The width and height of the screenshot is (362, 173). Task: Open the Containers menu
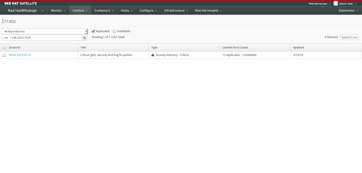tap(104, 11)
